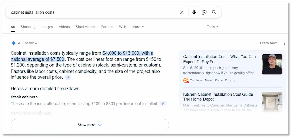
Task: Expand the overview with Show more
Action: point(90,125)
